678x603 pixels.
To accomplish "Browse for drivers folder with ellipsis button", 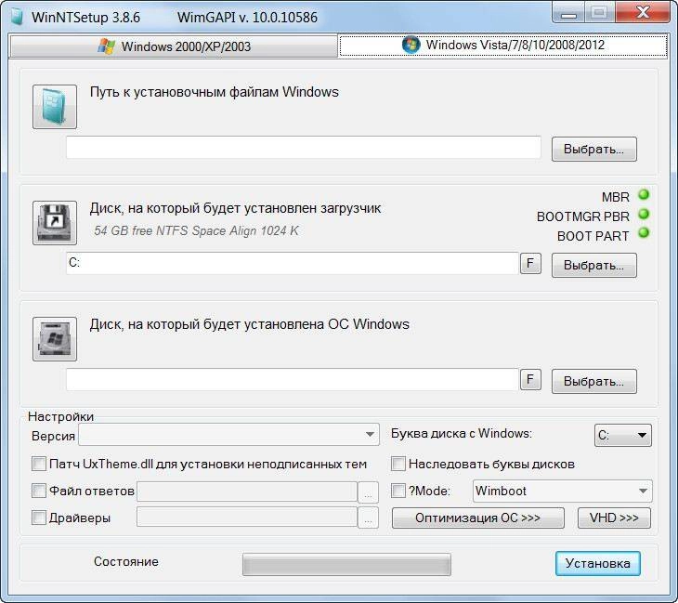I will pos(368,518).
